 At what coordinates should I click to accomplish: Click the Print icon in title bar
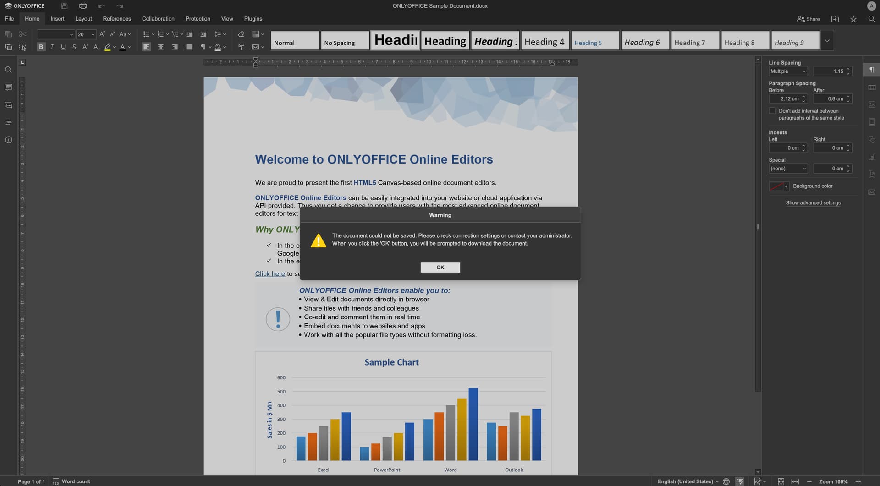click(x=83, y=6)
